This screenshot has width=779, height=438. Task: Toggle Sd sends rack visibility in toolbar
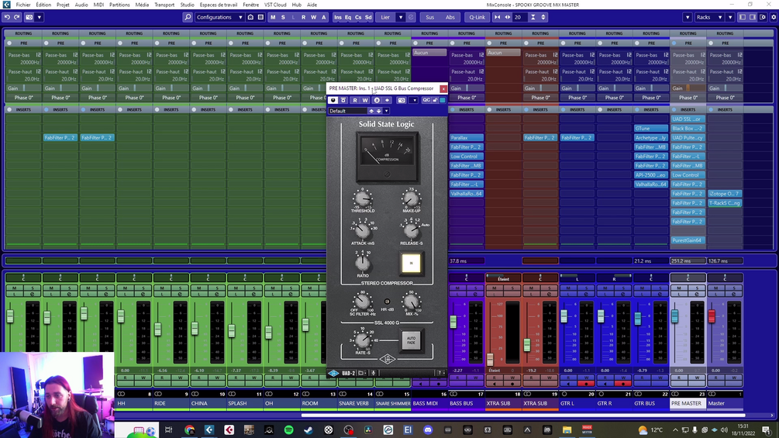click(368, 17)
